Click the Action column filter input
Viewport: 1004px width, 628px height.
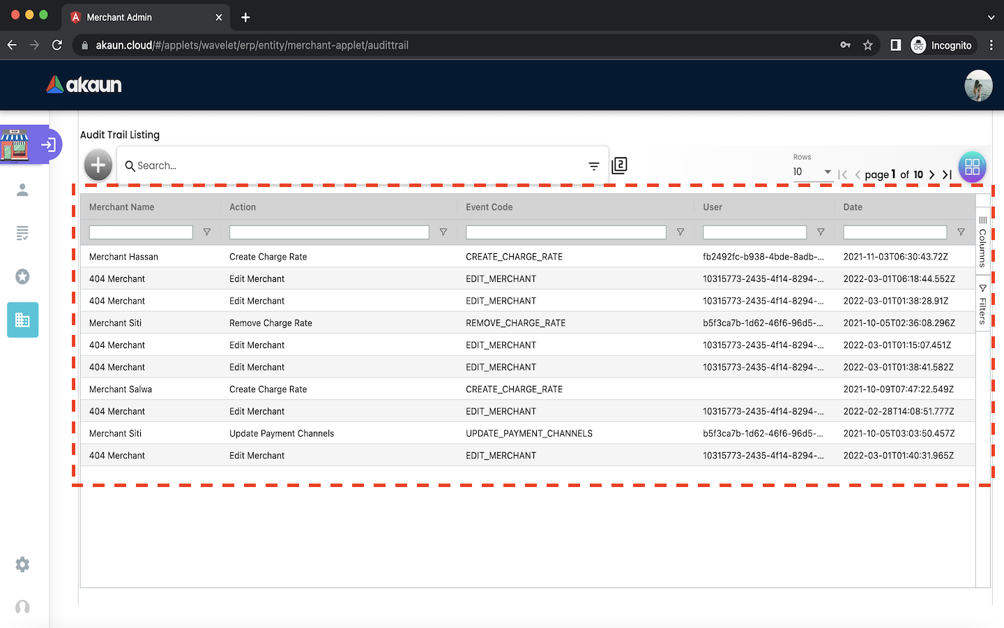329,232
